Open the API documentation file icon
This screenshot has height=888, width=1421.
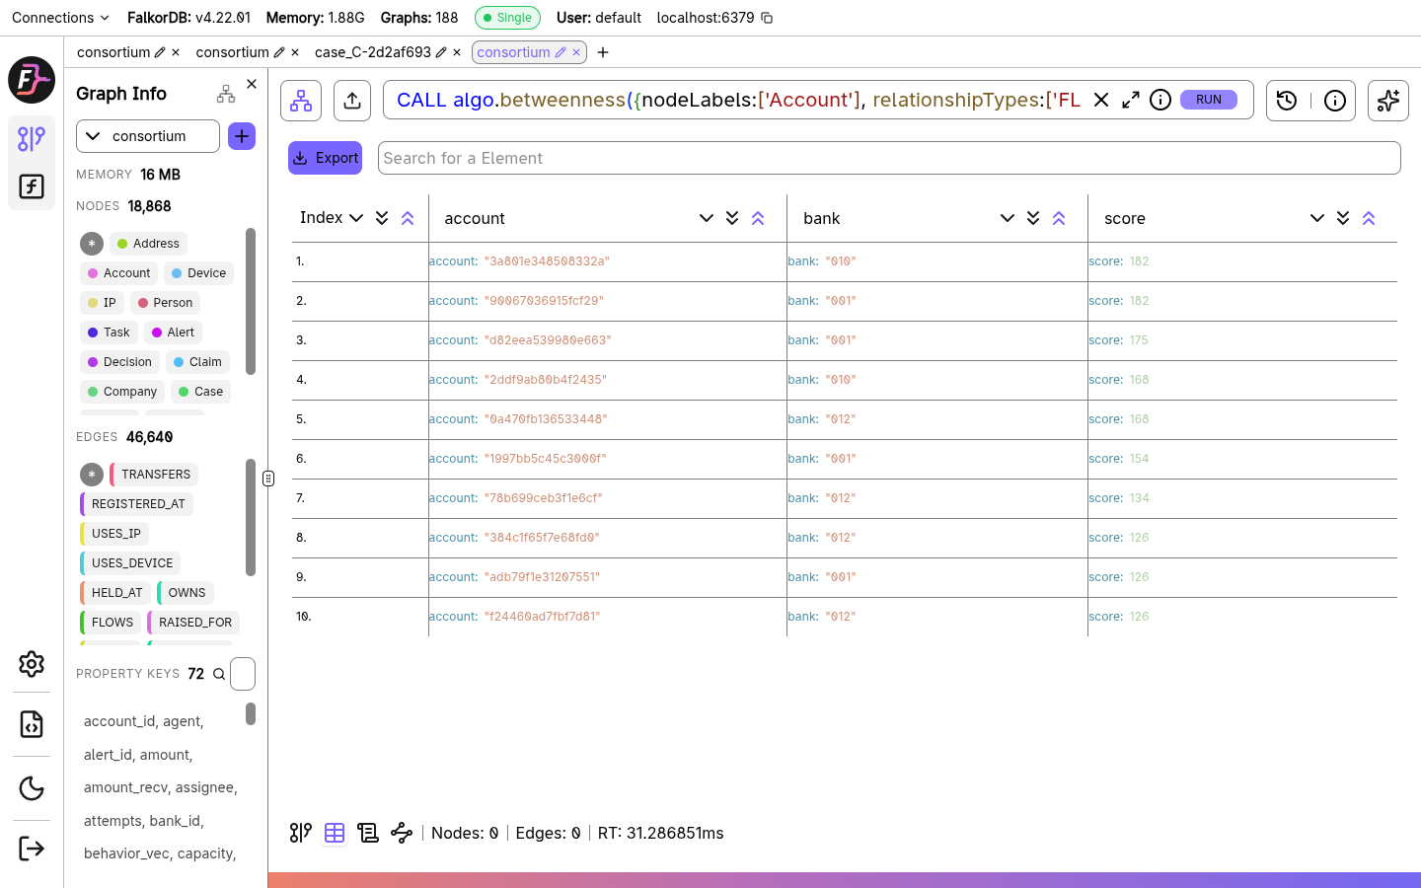32,724
